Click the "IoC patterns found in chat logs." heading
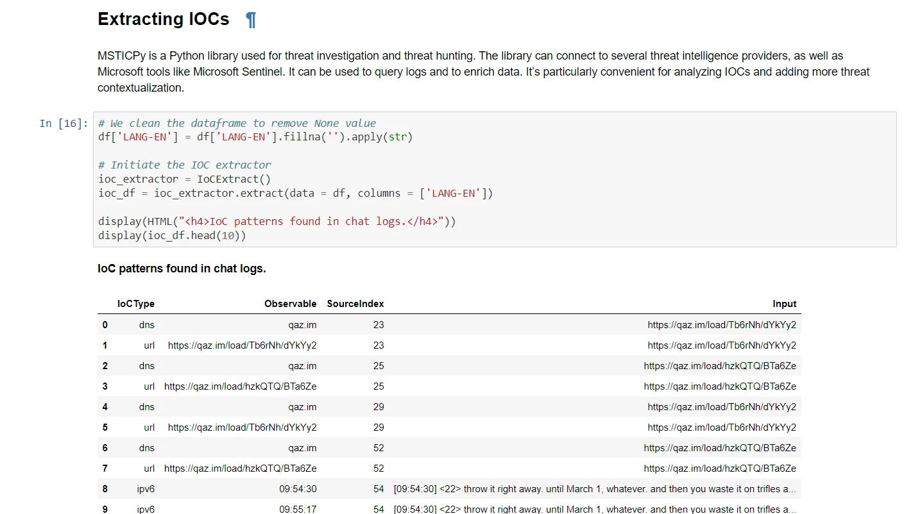The height and width of the screenshot is (514, 913). coord(182,269)
